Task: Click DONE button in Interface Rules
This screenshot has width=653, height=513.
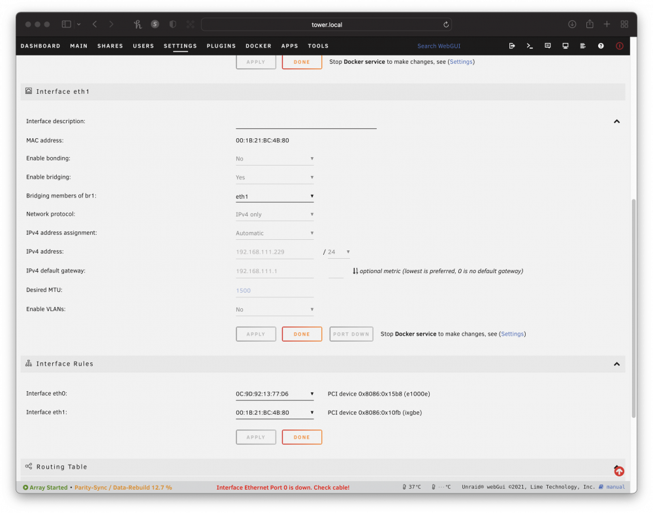Action: pos(302,437)
